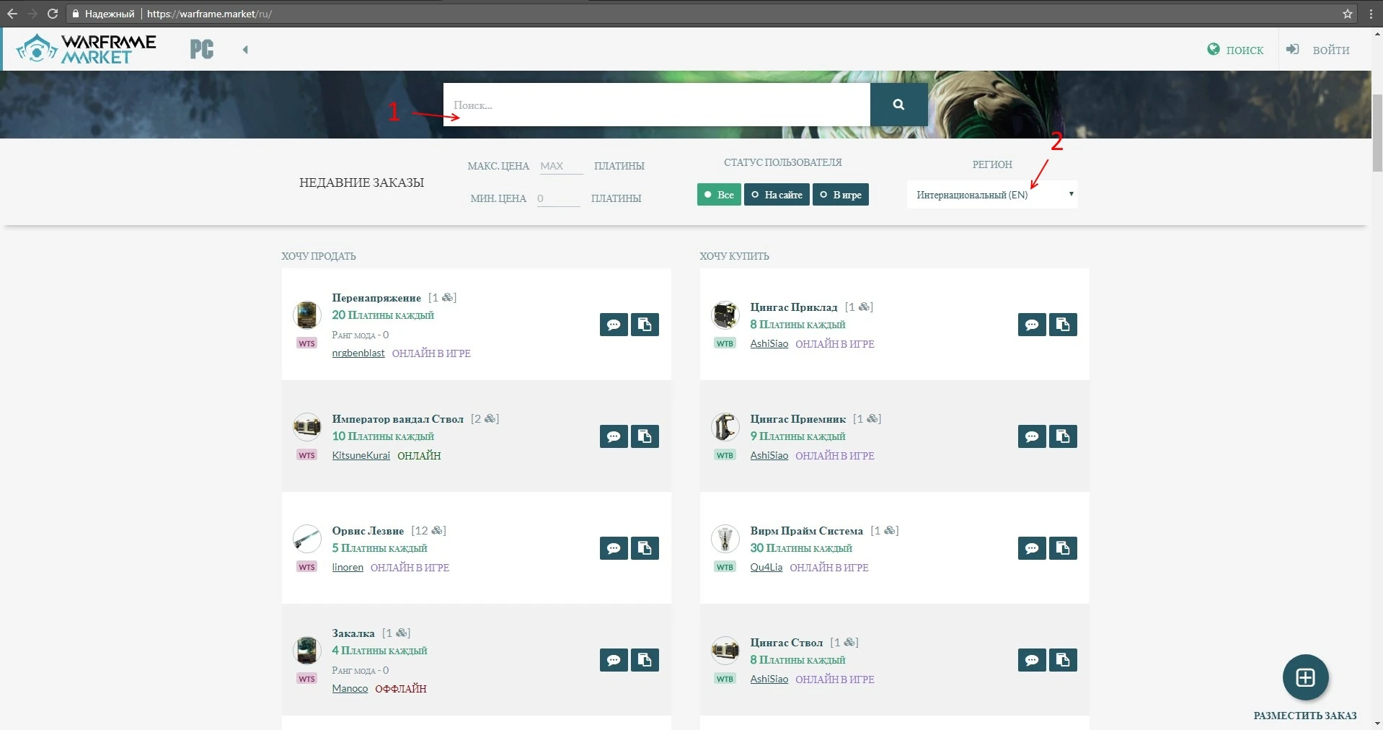The height and width of the screenshot is (730, 1383).
Task: Copy message for Император вандал Ствол order
Action: tap(645, 436)
